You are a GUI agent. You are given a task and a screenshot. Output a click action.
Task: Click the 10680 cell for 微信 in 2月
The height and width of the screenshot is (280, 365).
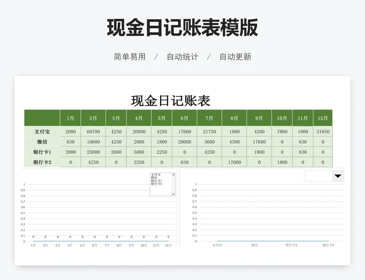pyautogui.click(x=93, y=142)
